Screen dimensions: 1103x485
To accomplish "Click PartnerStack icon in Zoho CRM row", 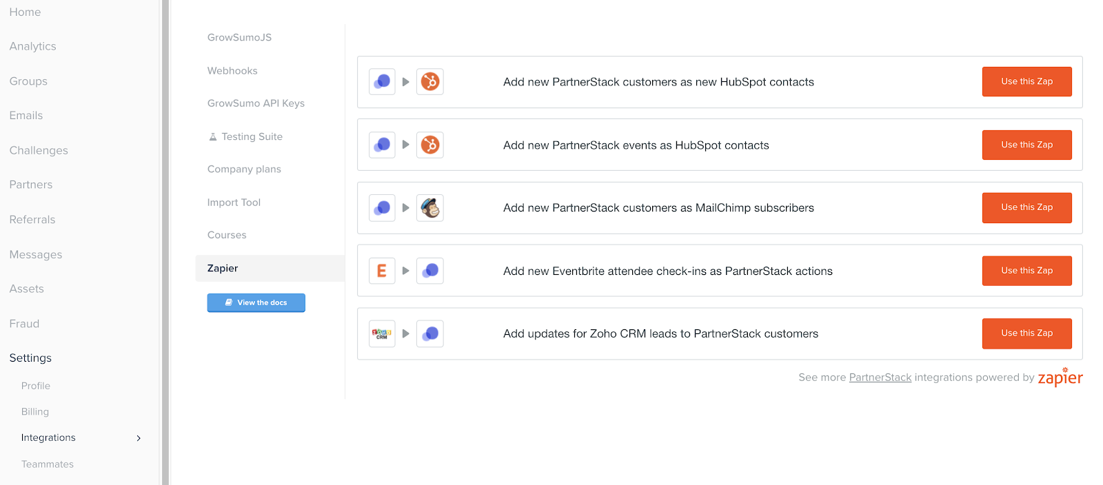I will (430, 334).
